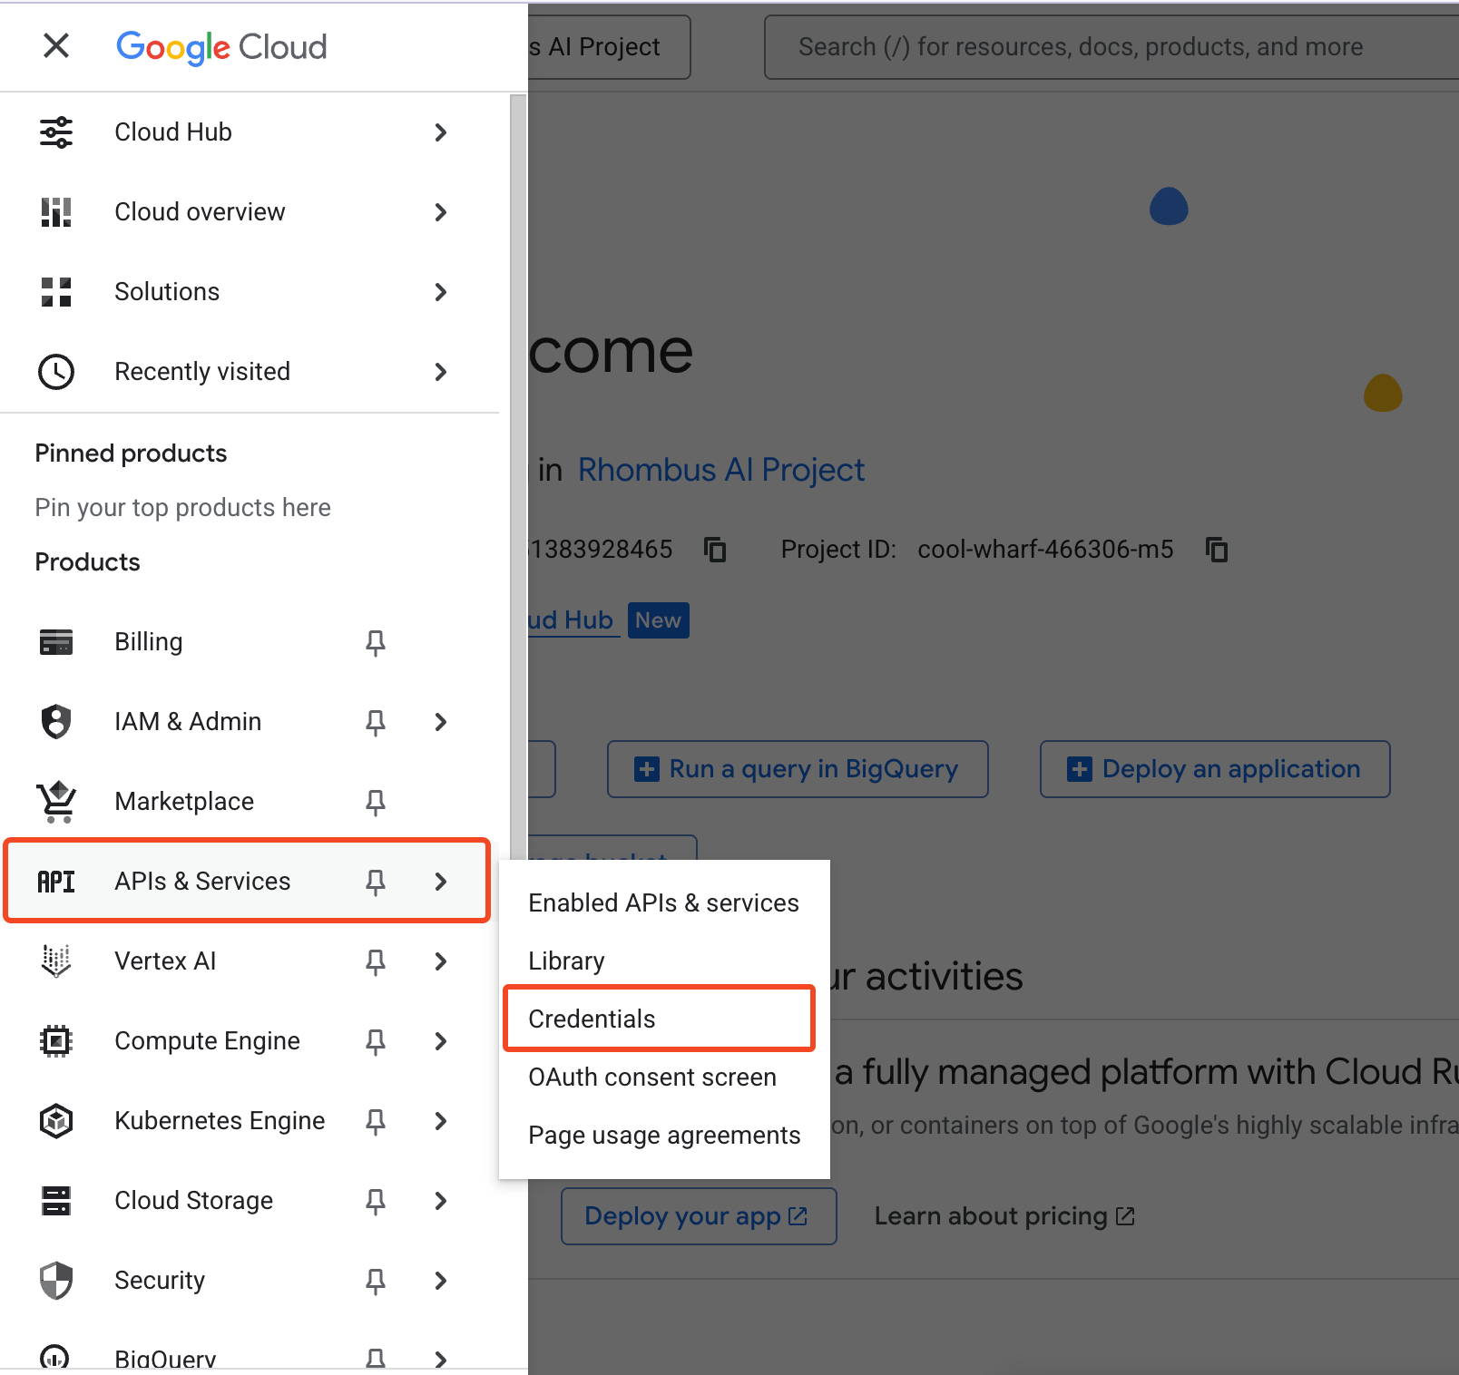Open OAuth consent screen menu item
Screen dimensions: 1459x1375
pyautogui.click(x=652, y=1078)
